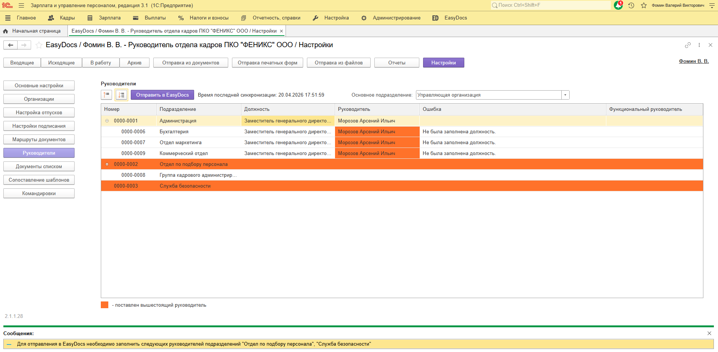This screenshot has height=352, width=718.
Task: Click the Функциональный руководитель column header
Action: 654,109
